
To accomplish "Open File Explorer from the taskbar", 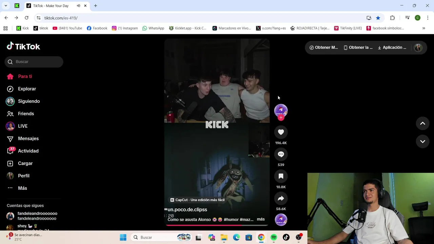I will 224,237.
